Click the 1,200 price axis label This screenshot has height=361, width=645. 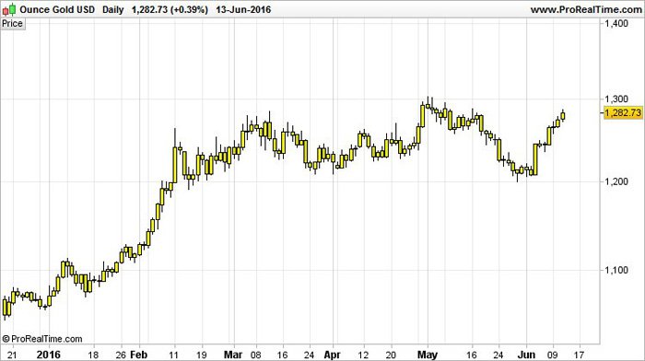click(616, 181)
